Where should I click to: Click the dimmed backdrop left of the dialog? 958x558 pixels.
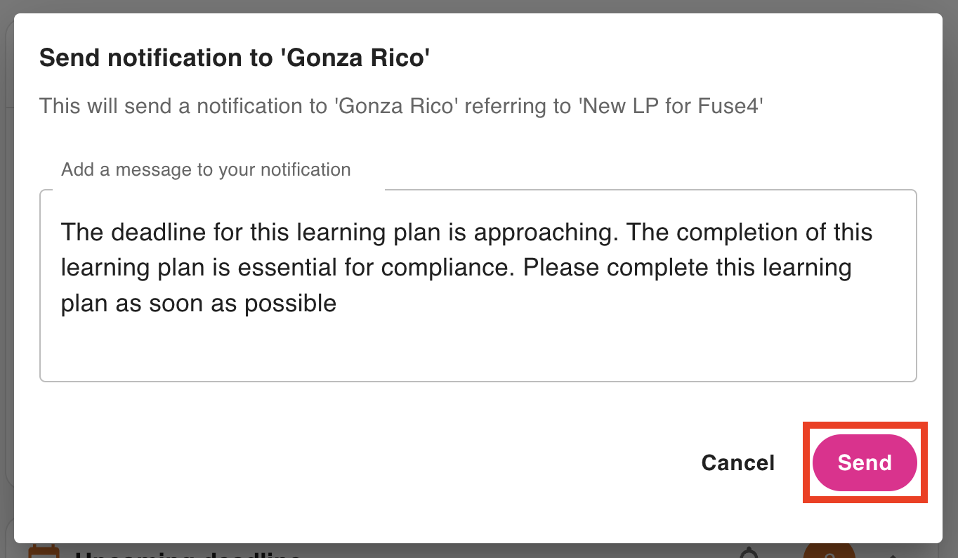click(6, 281)
